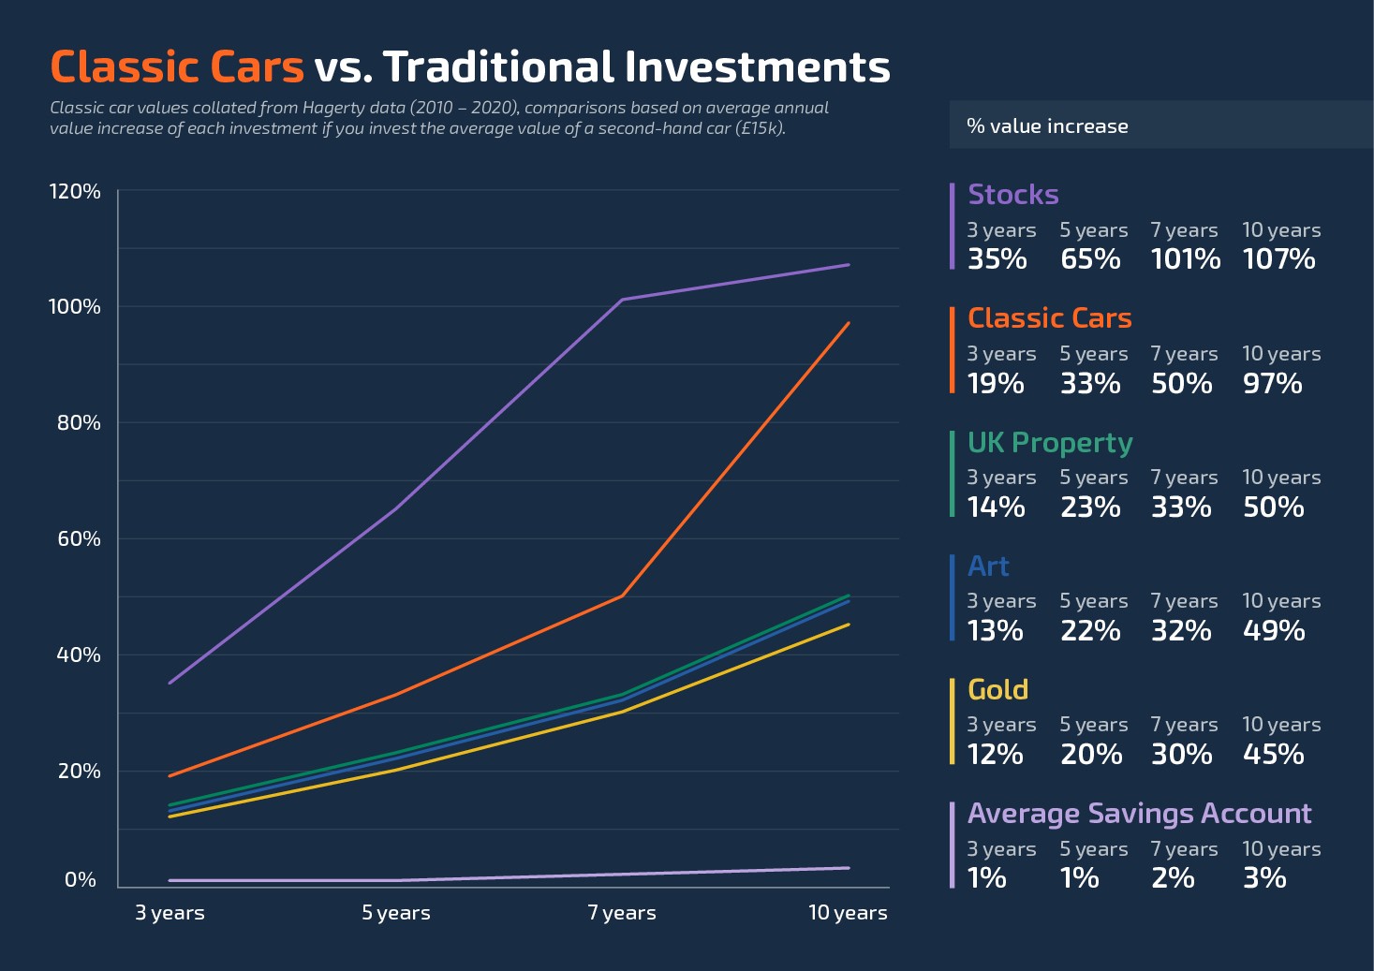
Task: Click the orange "Classic Cars" title text
Action: click(177, 67)
